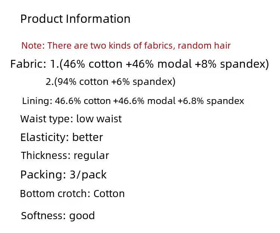The height and width of the screenshot is (233, 280).
Task: Click the Thickness: regular text
Action: [65, 156]
